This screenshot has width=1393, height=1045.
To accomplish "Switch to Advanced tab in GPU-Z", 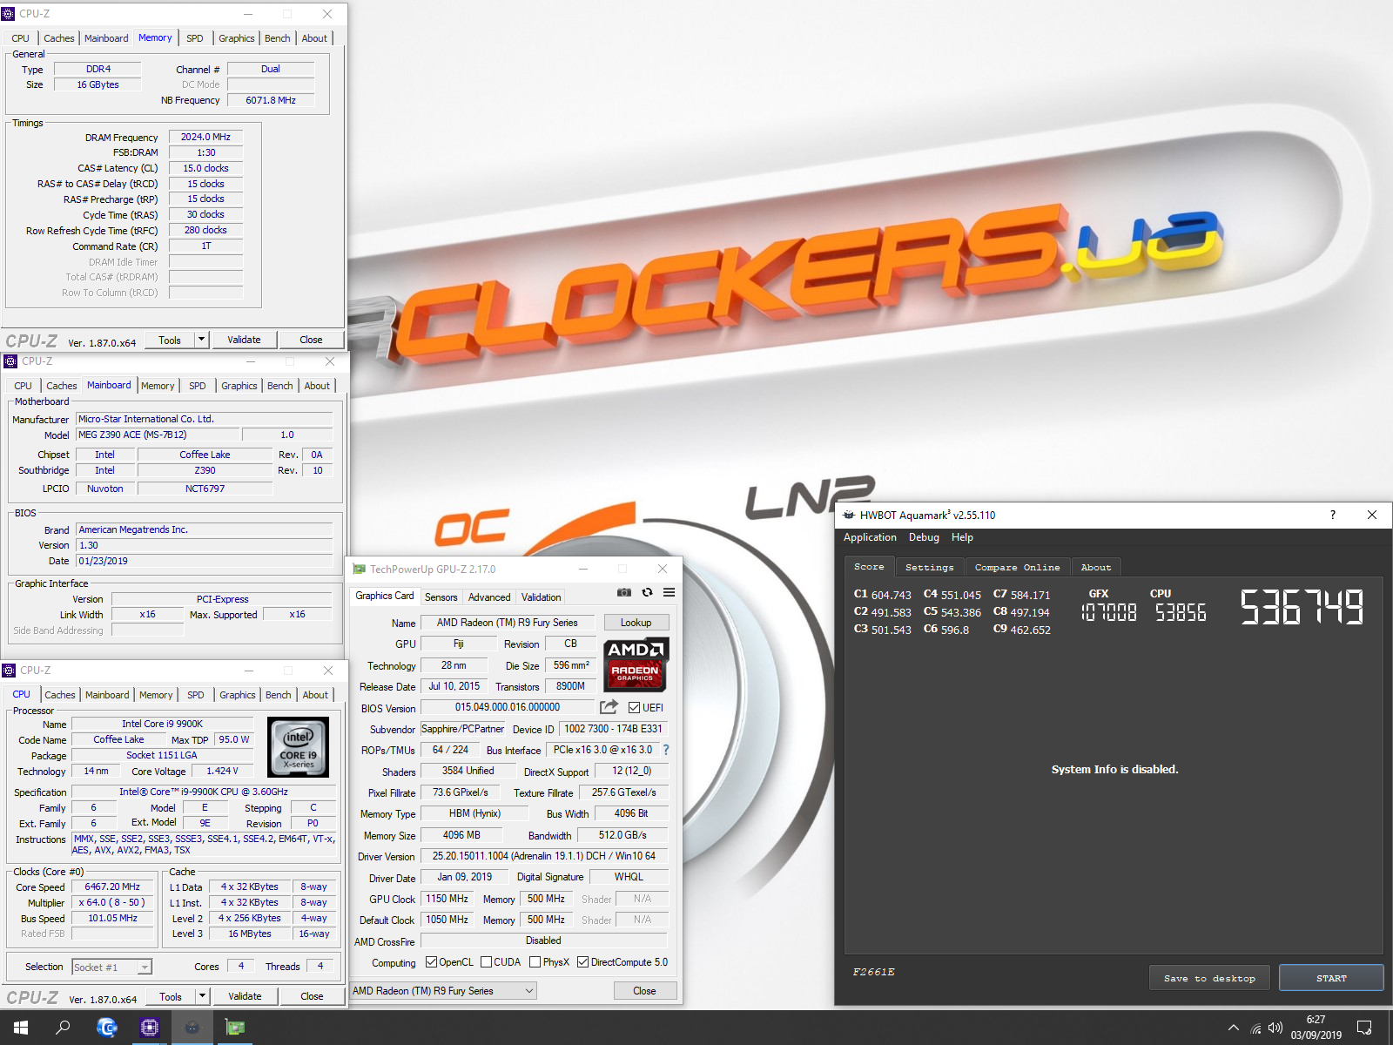I will [489, 597].
